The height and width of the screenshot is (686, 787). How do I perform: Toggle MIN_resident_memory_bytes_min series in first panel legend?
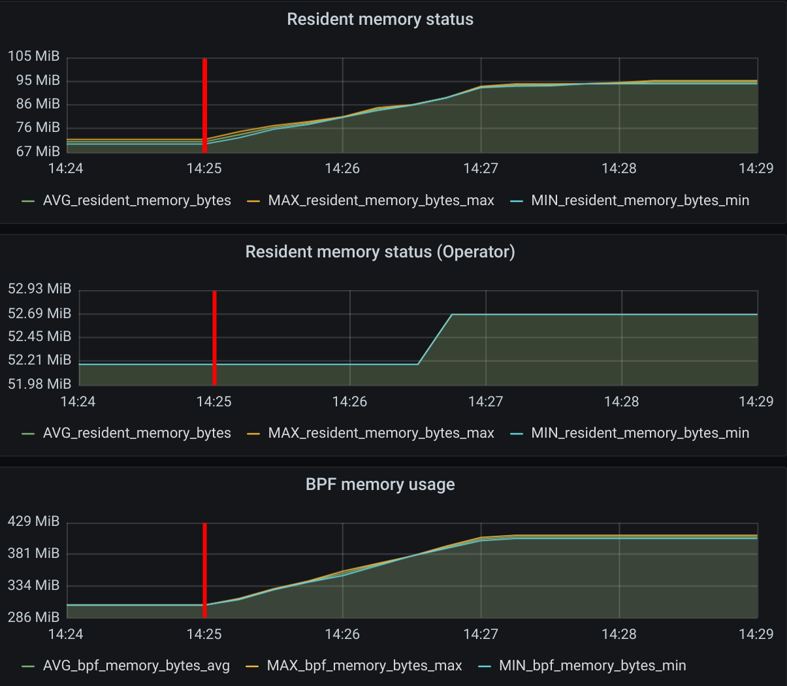tap(640, 201)
